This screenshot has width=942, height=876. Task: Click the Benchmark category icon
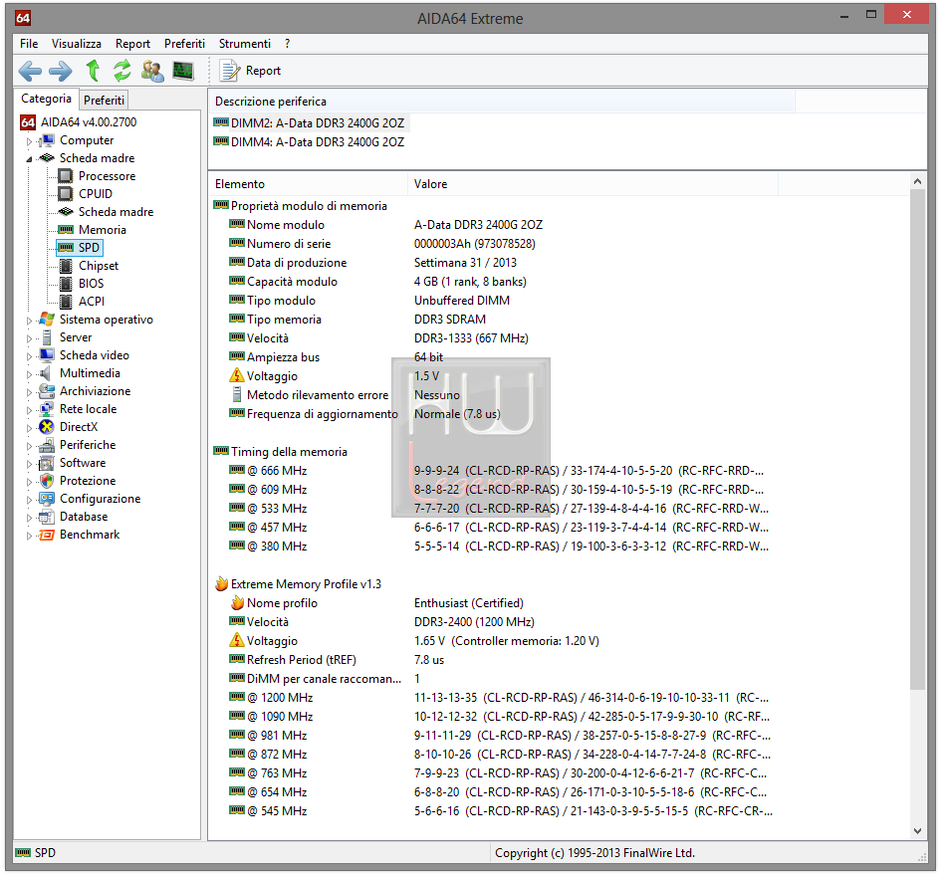pyautogui.click(x=46, y=535)
